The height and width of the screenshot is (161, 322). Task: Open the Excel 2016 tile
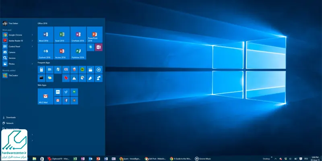[62, 35]
